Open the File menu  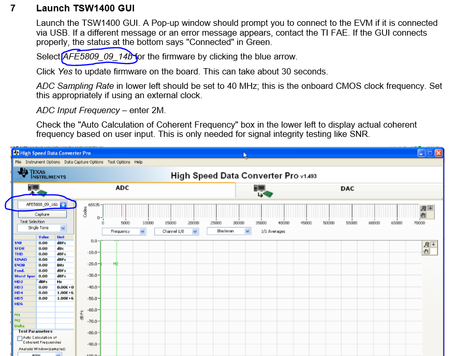click(18, 162)
